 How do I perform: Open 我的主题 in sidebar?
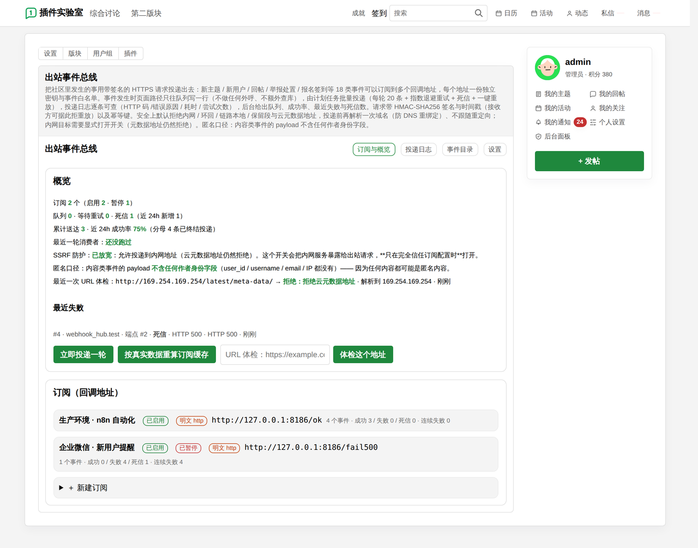coord(553,94)
